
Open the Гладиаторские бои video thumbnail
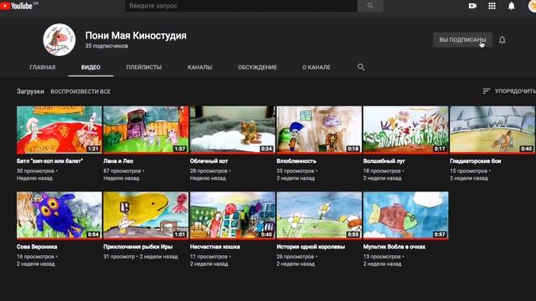coord(492,130)
